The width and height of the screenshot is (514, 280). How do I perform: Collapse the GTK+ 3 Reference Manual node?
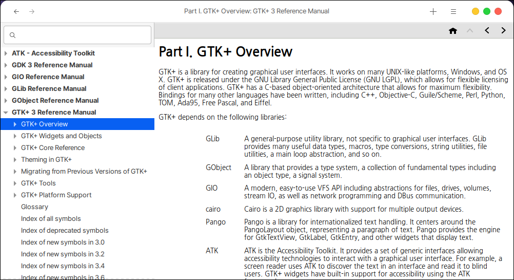point(6,113)
